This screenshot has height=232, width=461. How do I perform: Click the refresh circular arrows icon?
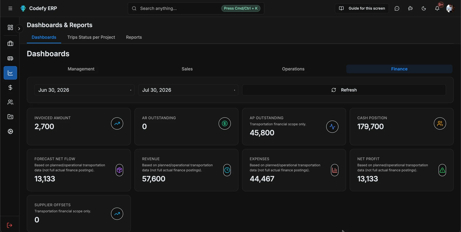coord(334,90)
